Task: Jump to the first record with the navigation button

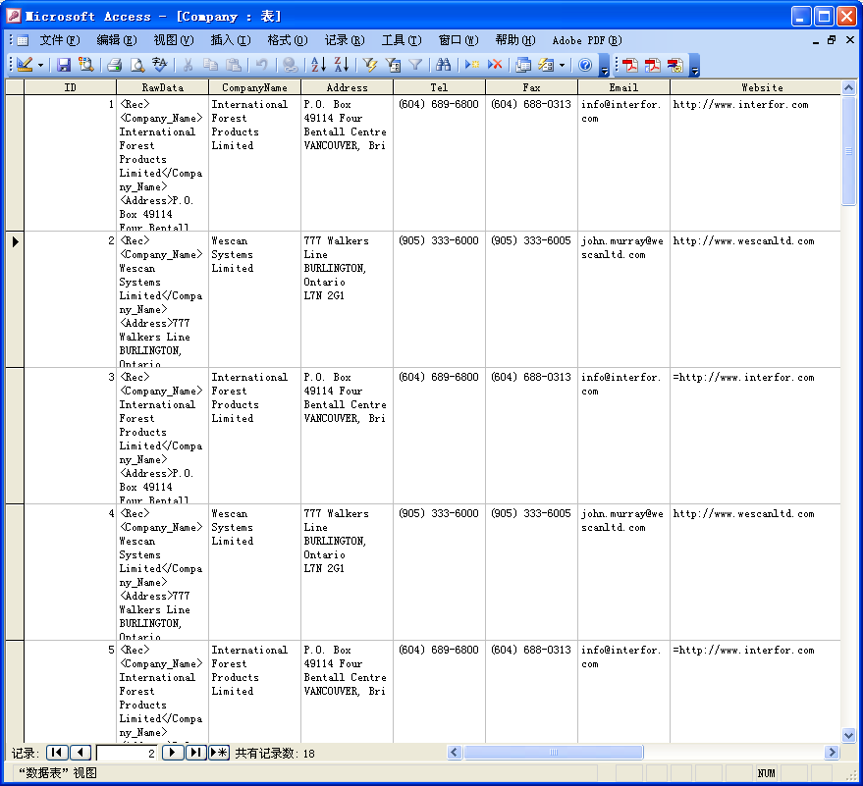Action: tap(57, 753)
